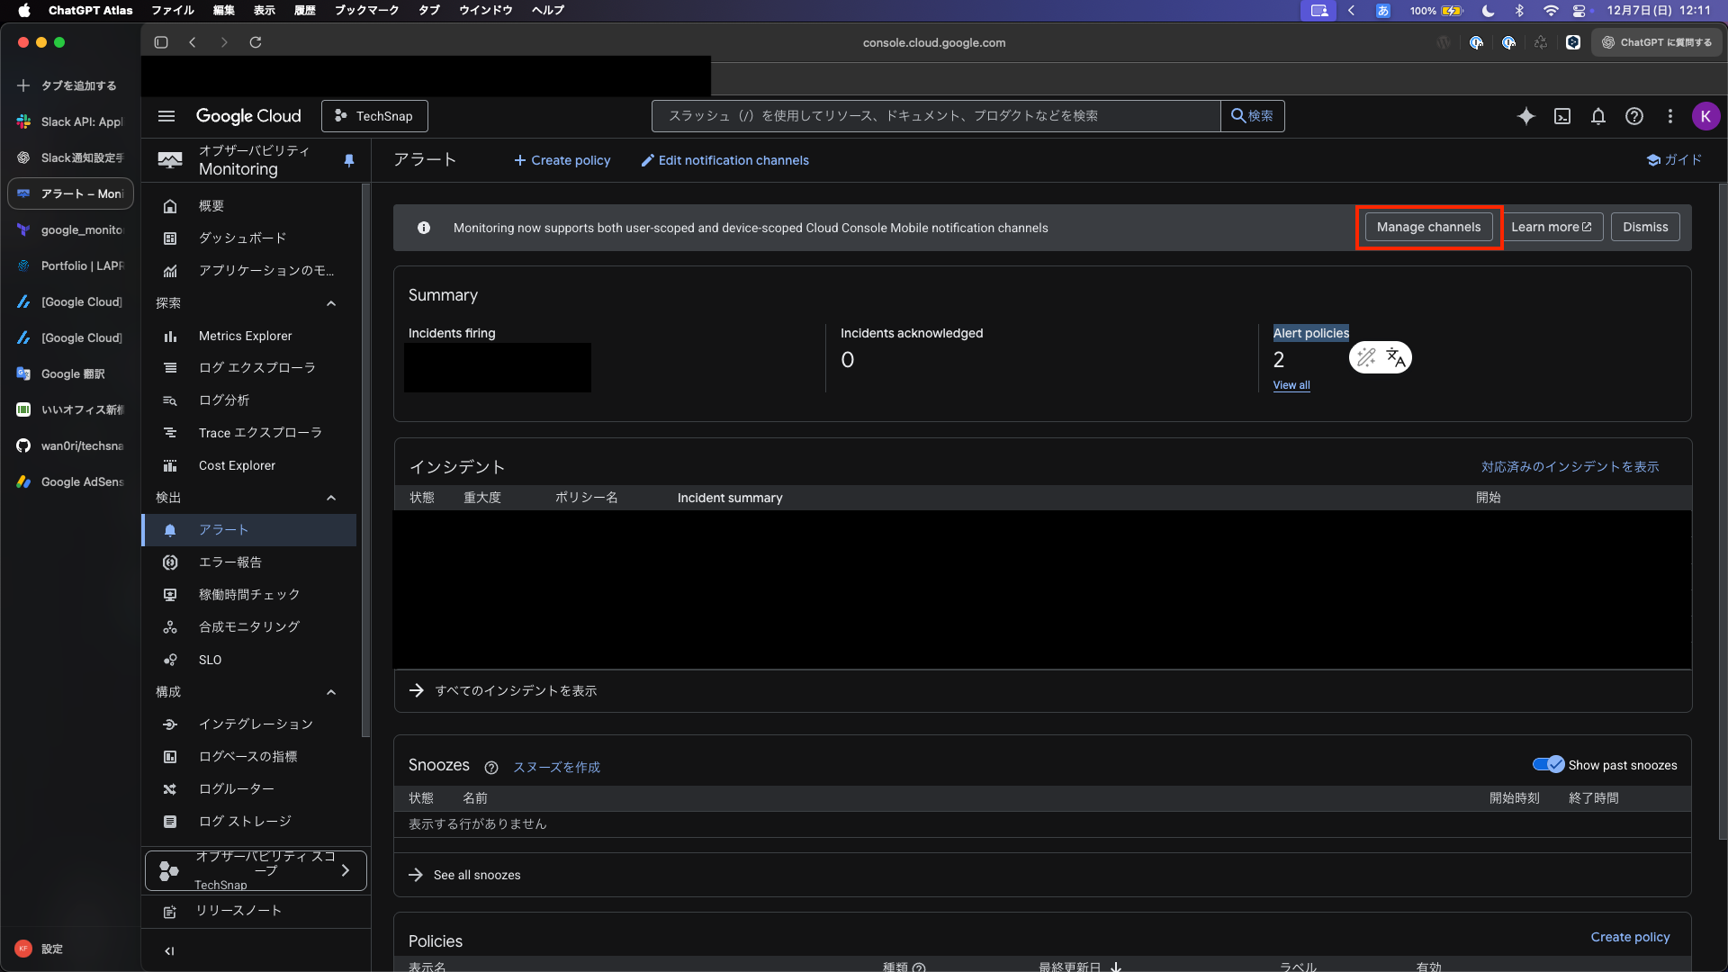1728x972 pixels.
Task: Open the Gemini AI sparkle icon
Action: [x=1525, y=116]
